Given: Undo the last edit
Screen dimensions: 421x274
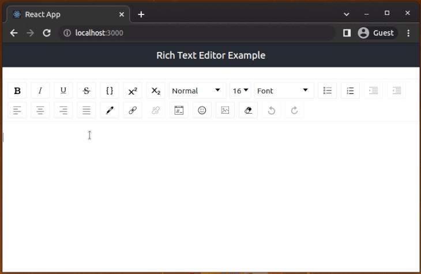Looking at the screenshot, I should tap(271, 110).
